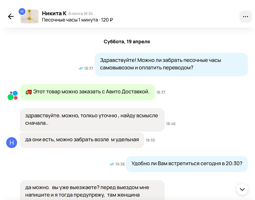Click the read checkmarks beside 19:38
The width and height of the screenshot is (255, 200).
pos(112,164)
